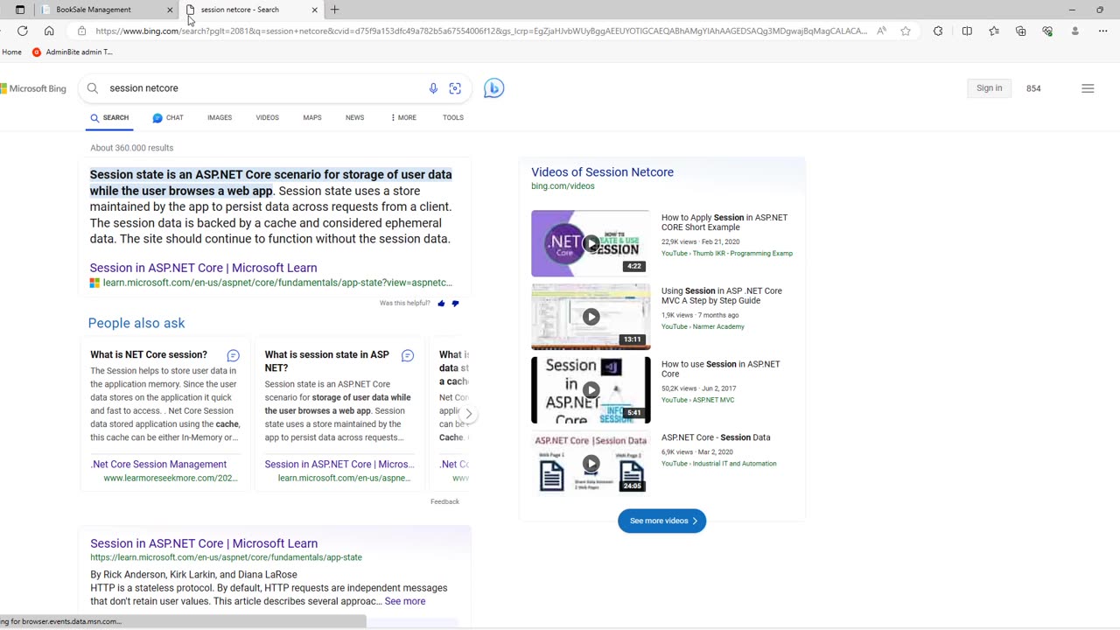Open 'How to Apply Session in ASP.NET CORE Short Example' title
The width and height of the screenshot is (1120, 630).
pos(724,222)
